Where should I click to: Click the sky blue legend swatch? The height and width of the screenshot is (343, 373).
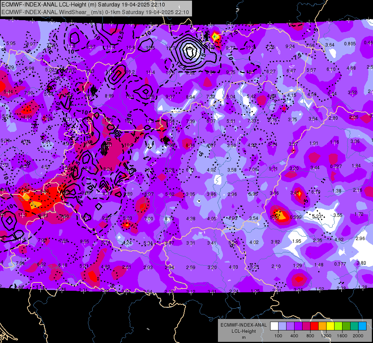point(362,326)
